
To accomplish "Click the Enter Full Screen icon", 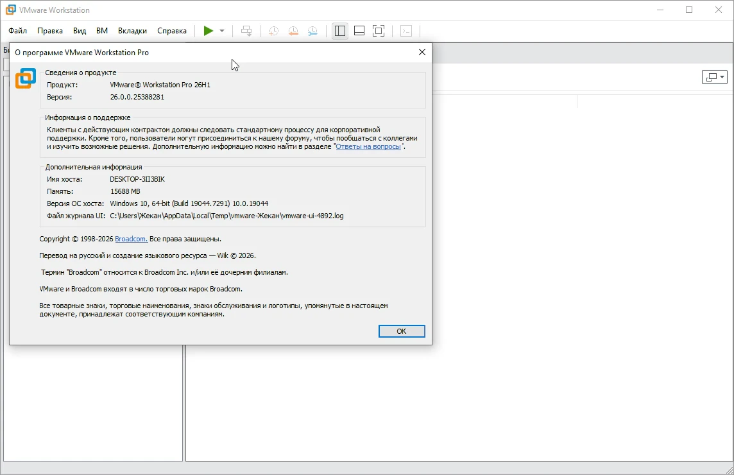I will pos(379,31).
